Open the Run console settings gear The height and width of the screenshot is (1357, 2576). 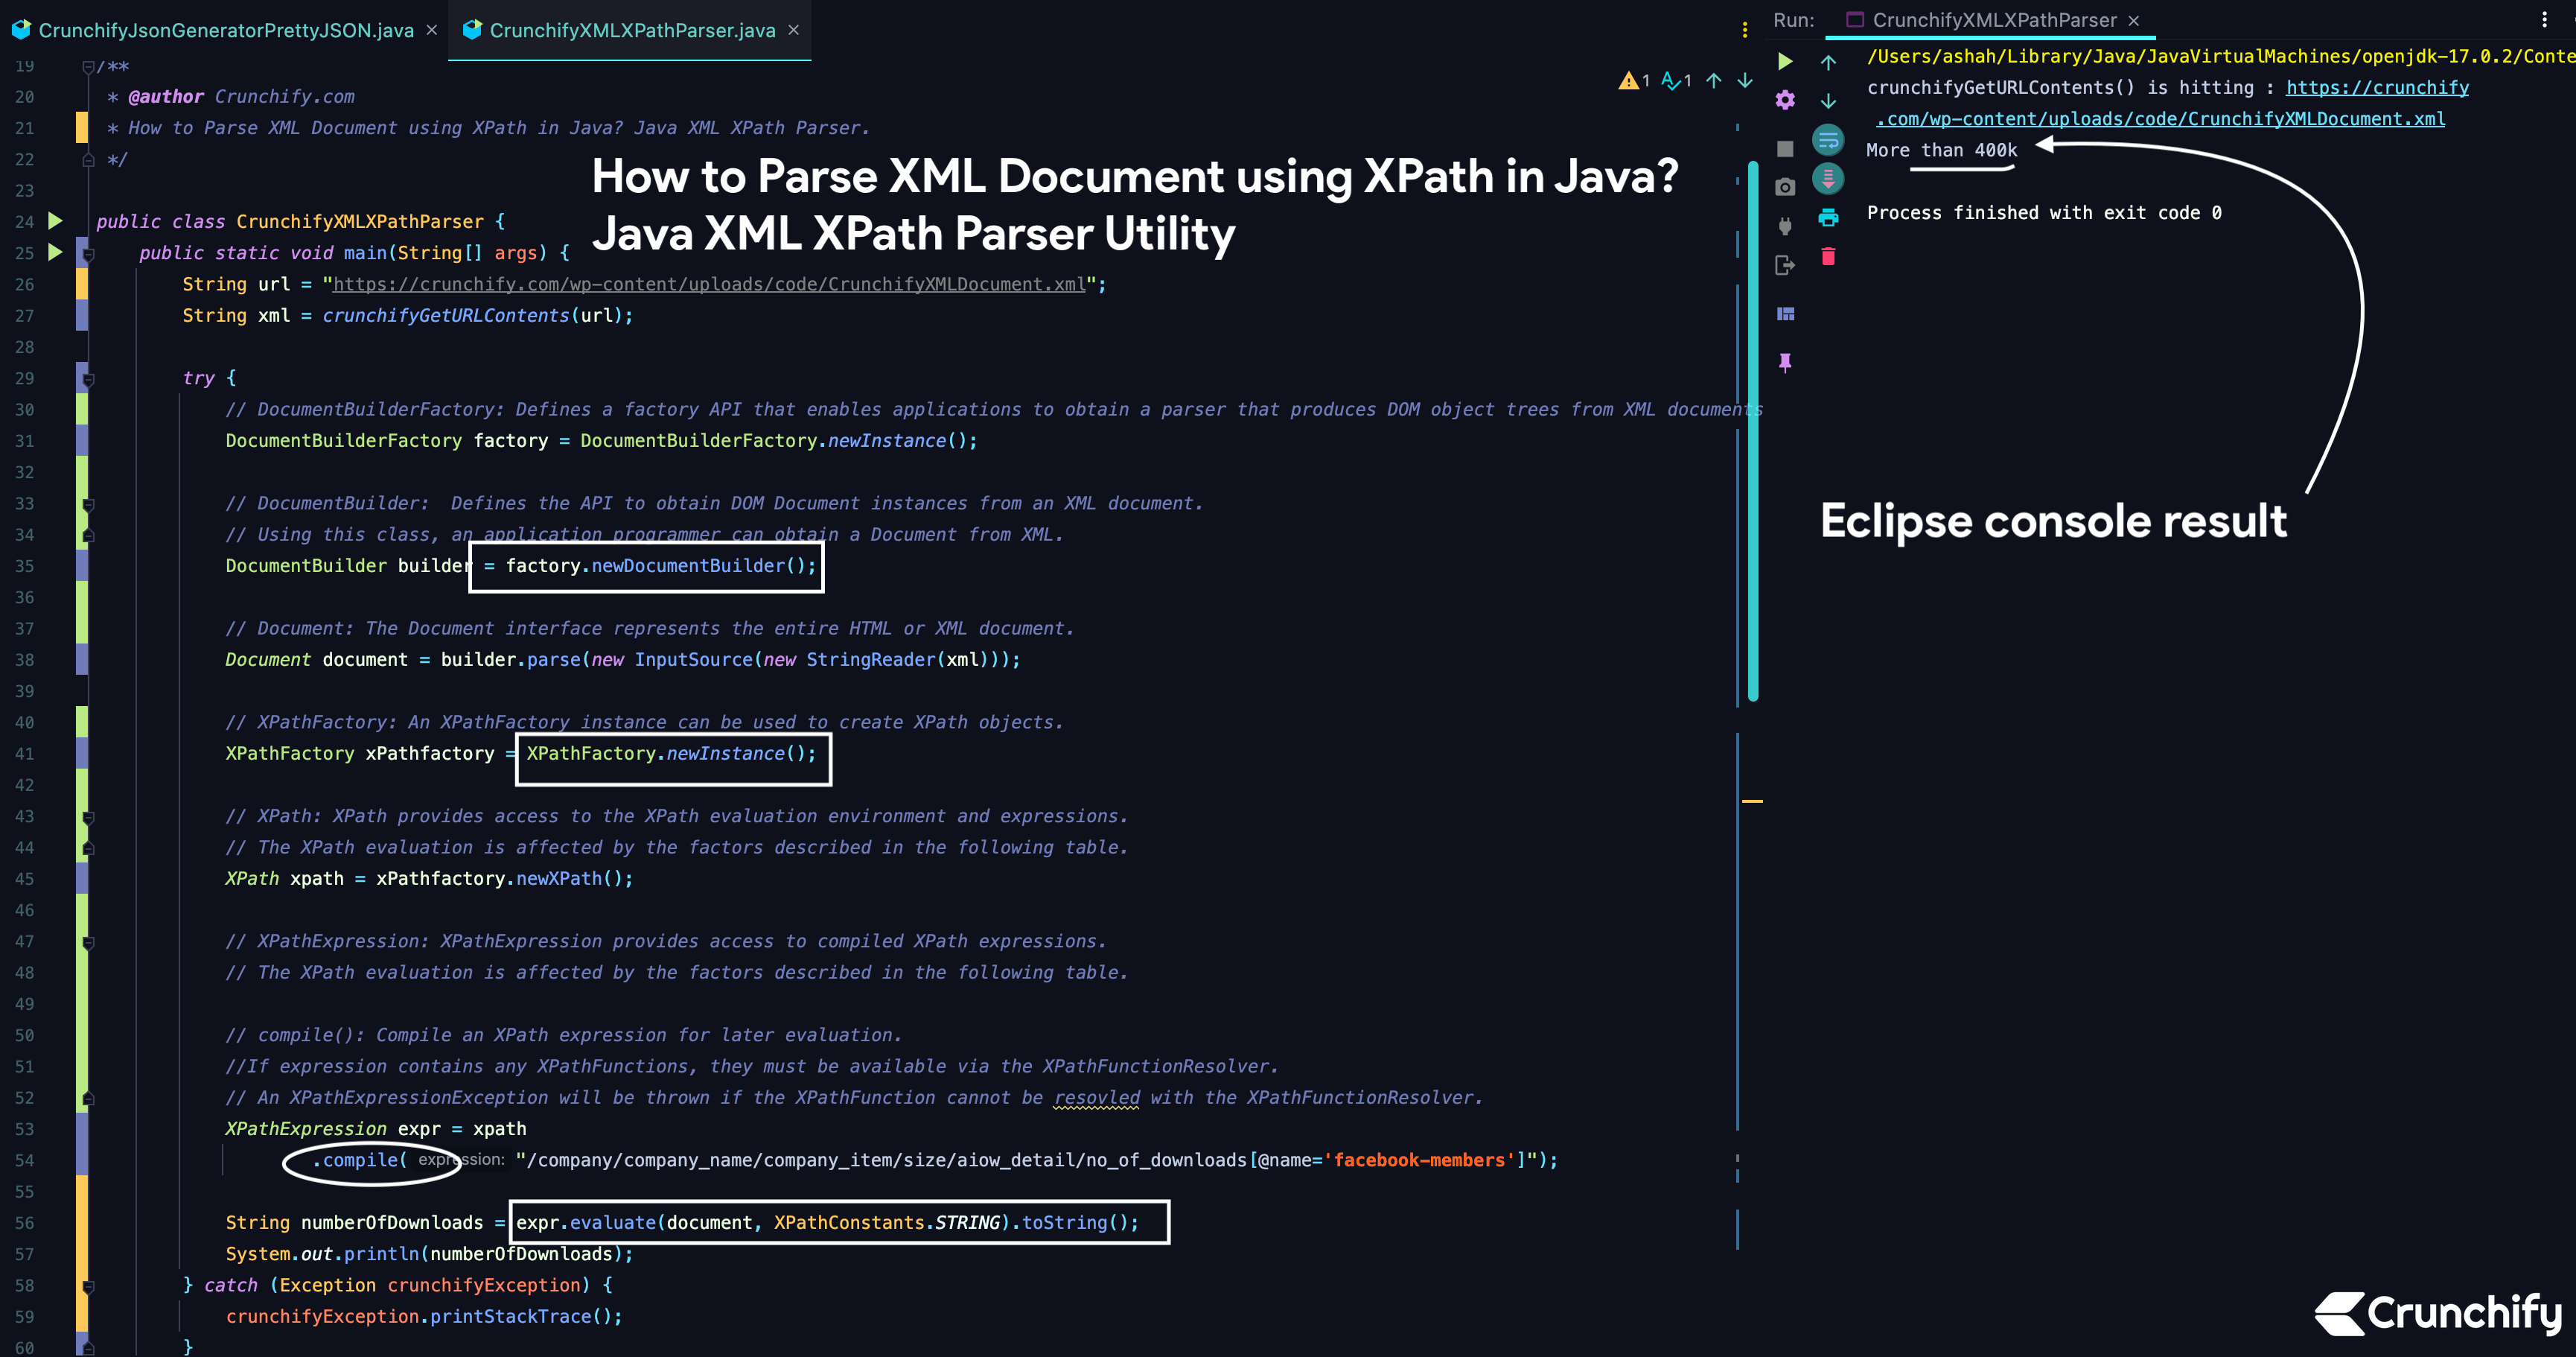[1786, 100]
